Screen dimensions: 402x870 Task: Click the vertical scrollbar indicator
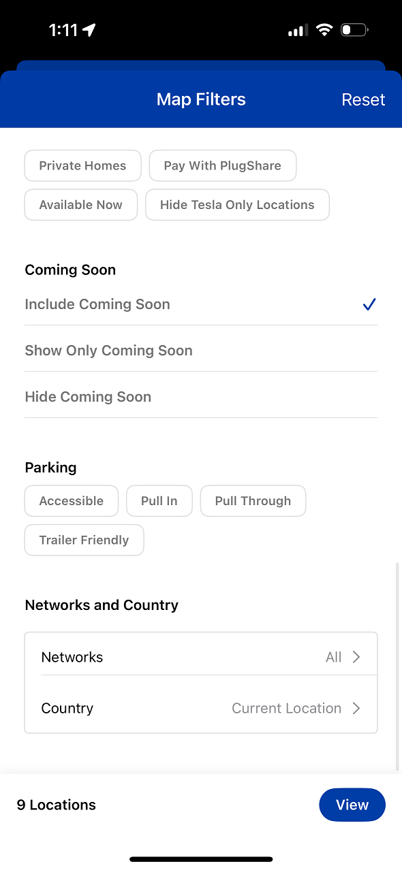tap(398, 666)
